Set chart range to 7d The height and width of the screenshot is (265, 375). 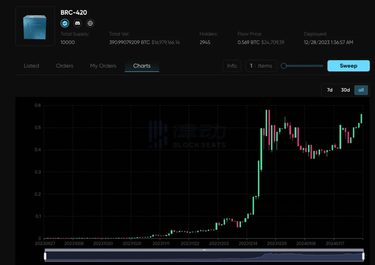pyautogui.click(x=330, y=90)
